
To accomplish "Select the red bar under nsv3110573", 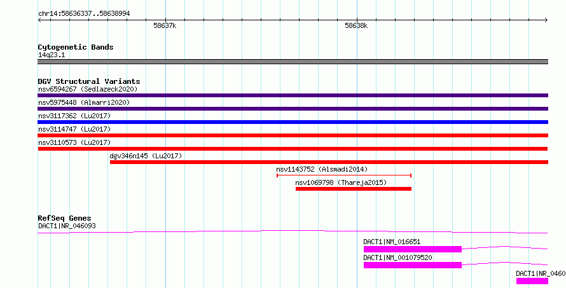I will point(293,149).
